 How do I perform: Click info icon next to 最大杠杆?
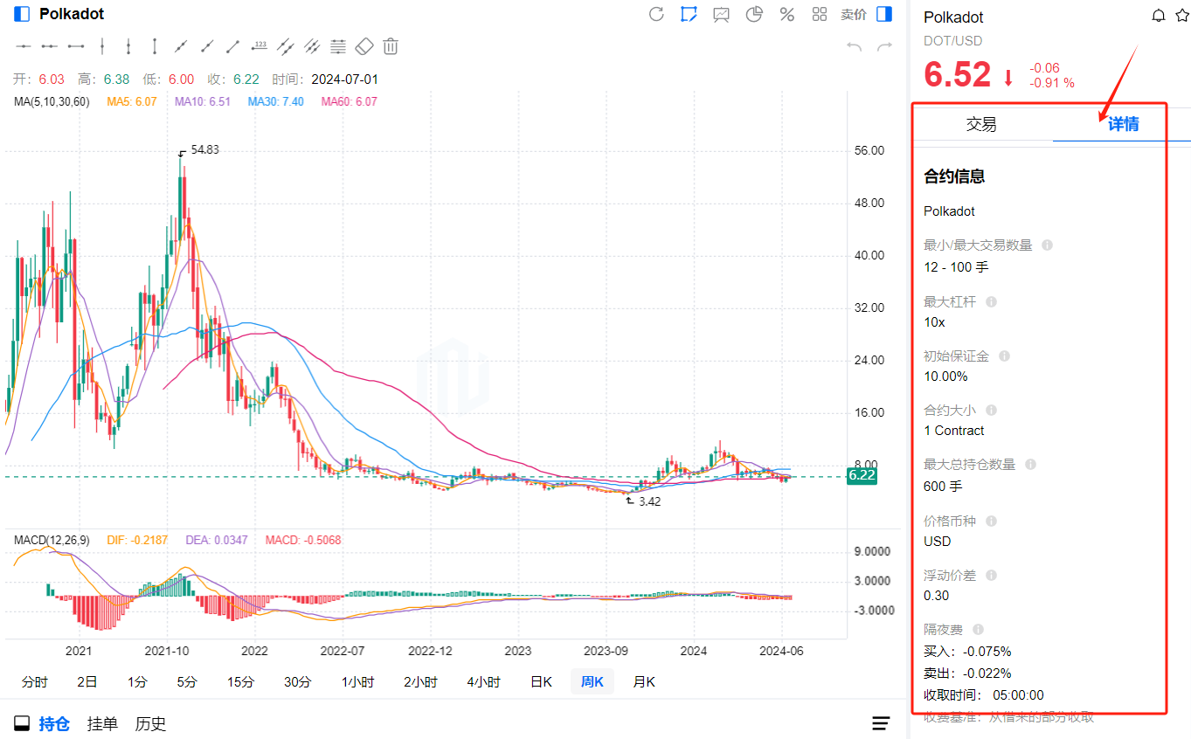[991, 301]
